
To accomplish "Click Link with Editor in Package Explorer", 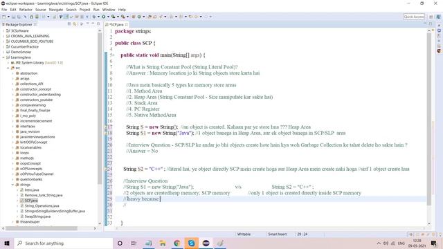I will point(75,24).
